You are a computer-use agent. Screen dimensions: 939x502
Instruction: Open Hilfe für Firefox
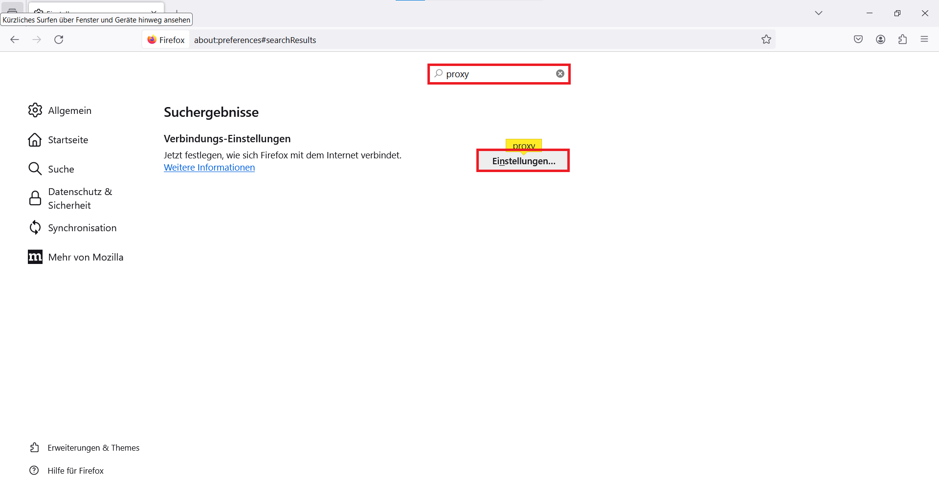click(75, 471)
